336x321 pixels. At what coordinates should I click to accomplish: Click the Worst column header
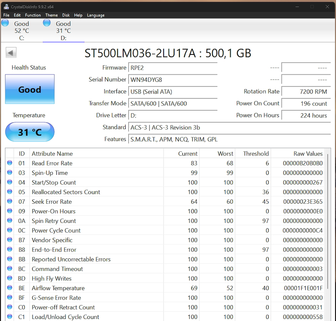[217, 153]
